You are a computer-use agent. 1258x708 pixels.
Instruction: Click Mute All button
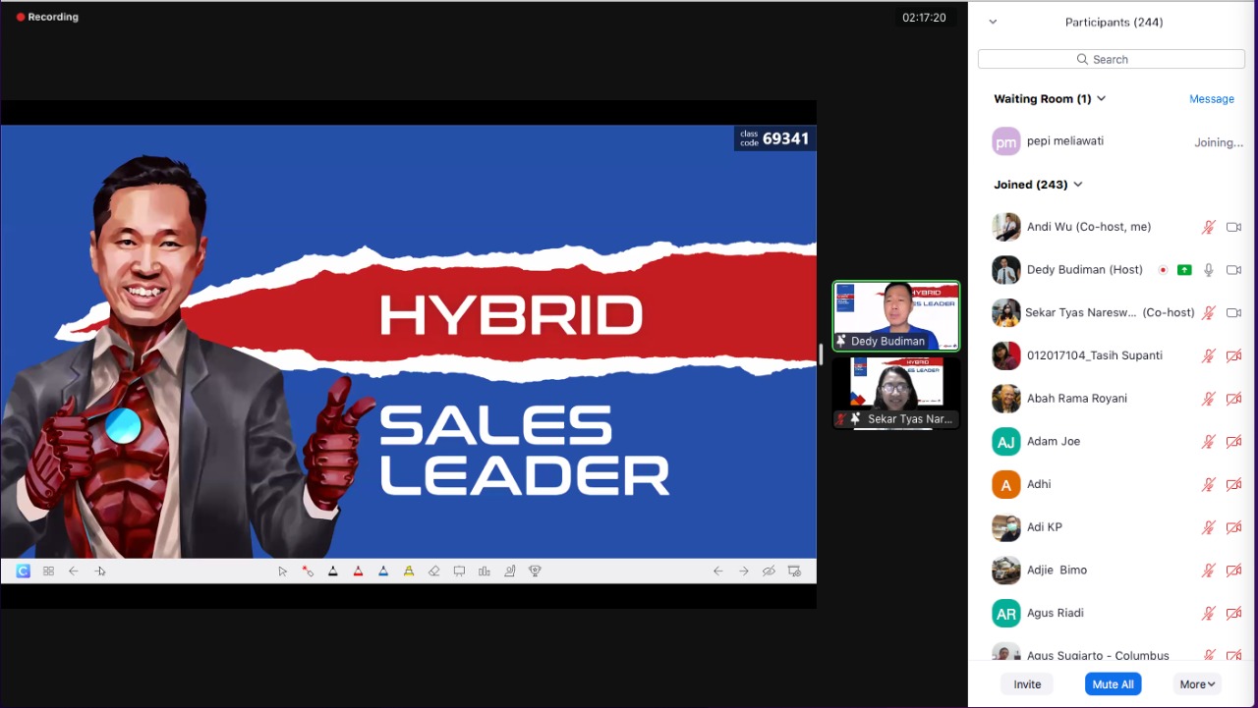tap(1113, 684)
